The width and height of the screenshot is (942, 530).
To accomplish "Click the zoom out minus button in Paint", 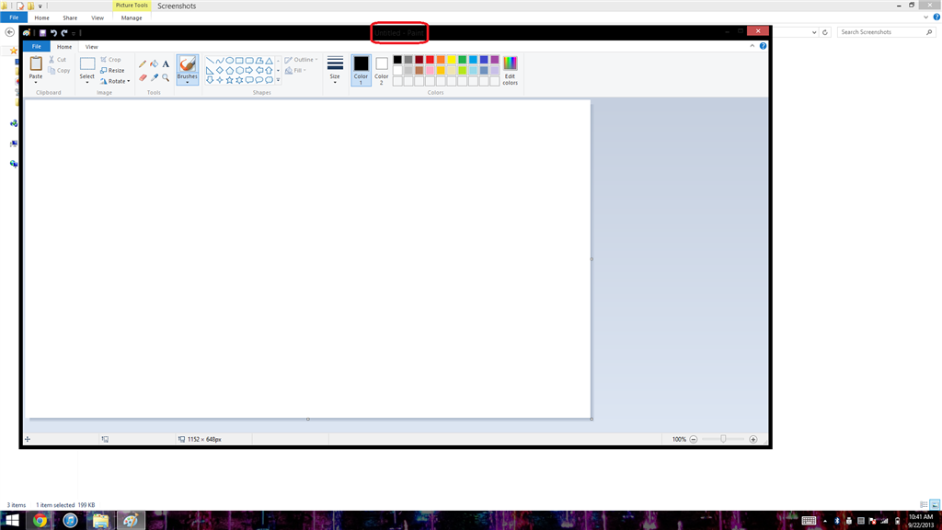I will [x=694, y=439].
